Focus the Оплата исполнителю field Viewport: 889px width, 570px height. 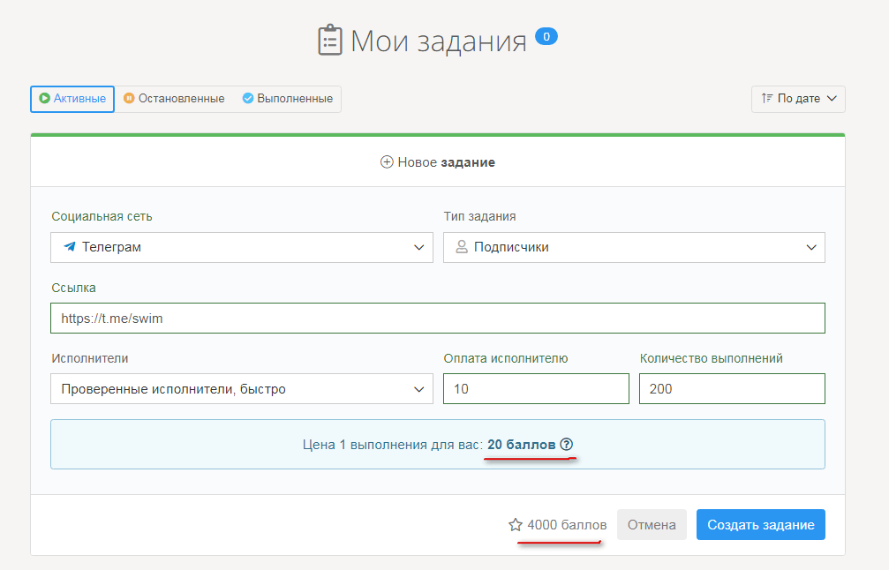pos(536,388)
